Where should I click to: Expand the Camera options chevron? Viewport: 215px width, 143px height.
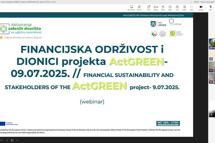point(206,8)
